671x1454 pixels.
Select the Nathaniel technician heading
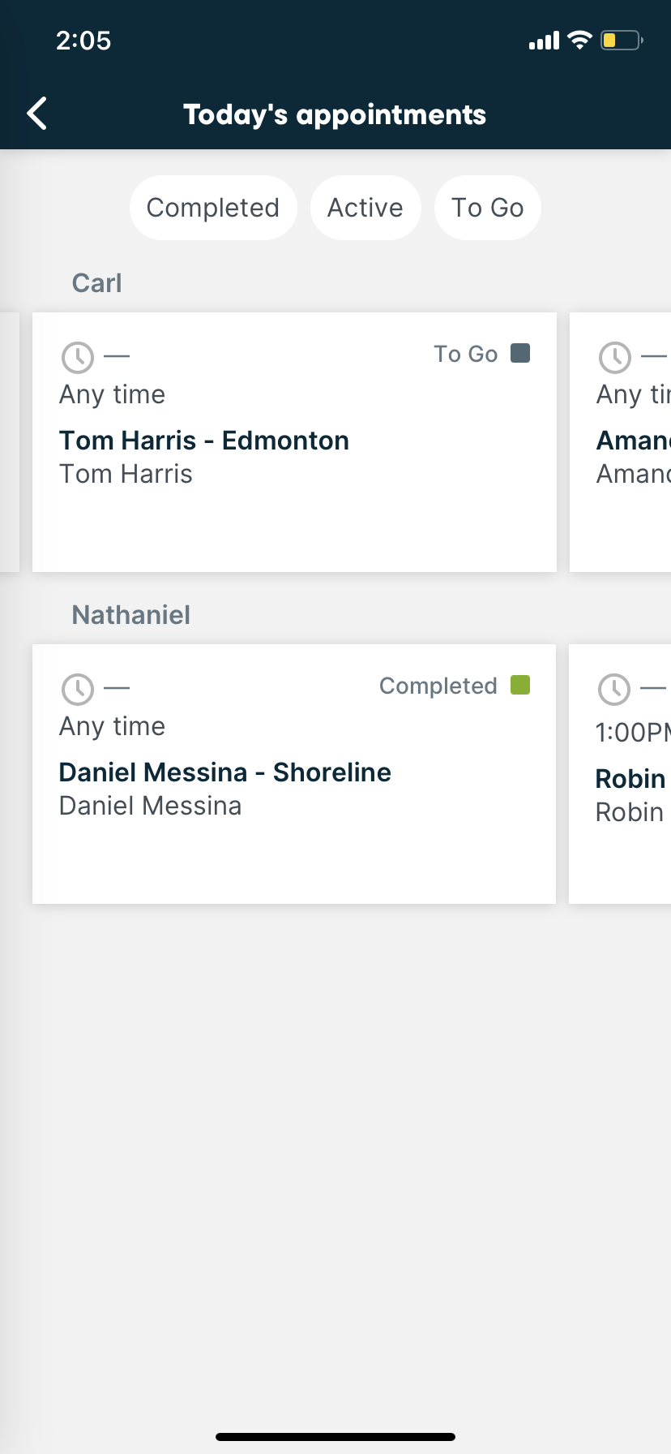click(130, 615)
